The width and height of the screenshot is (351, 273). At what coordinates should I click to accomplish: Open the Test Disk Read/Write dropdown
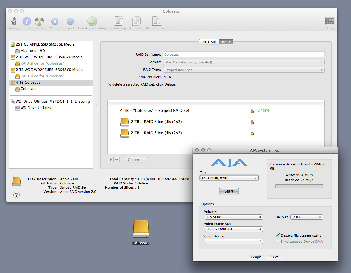pos(229,178)
